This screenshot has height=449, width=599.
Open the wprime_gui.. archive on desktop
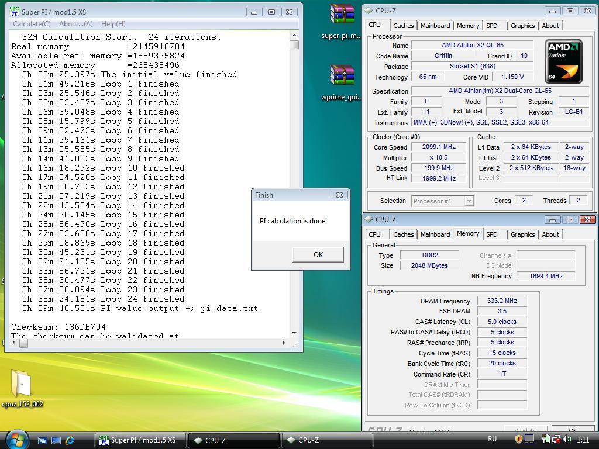(x=341, y=83)
